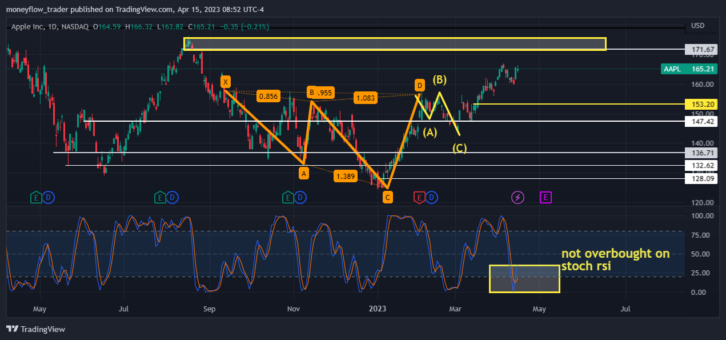The image size is (726, 340).
Task: Select the orange C pattern point label
Action: coord(388,197)
